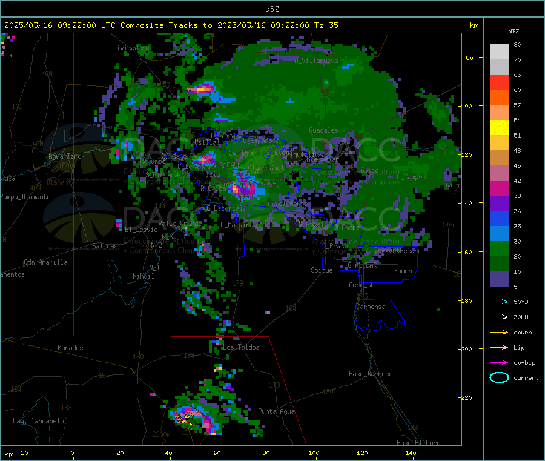Click the Los_Toldos map label
The width and height of the screenshot is (545, 461).
[241, 347]
